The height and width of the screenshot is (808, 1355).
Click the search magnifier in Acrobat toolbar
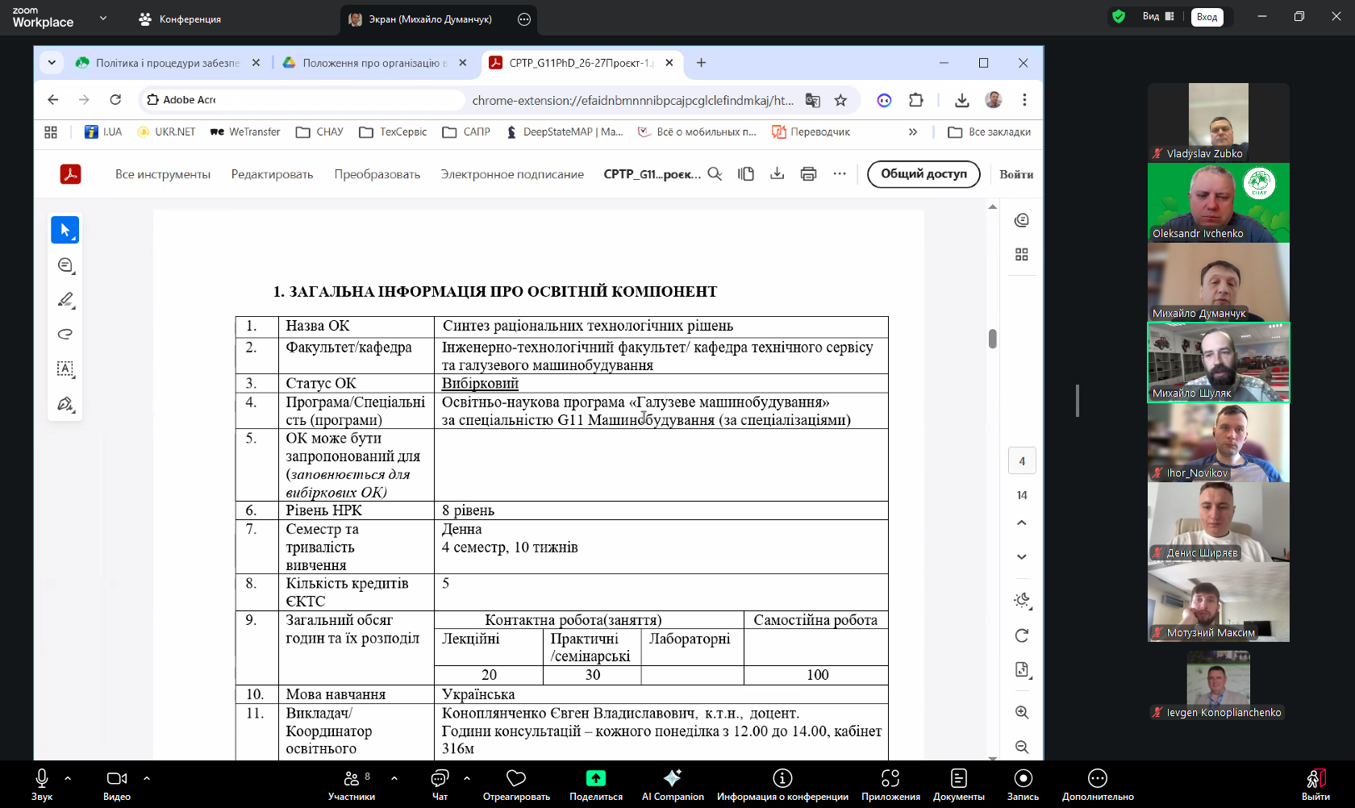(x=715, y=174)
